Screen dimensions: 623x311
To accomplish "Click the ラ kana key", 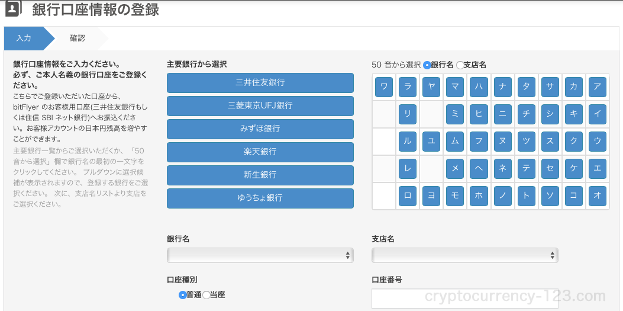I will (x=408, y=87).
